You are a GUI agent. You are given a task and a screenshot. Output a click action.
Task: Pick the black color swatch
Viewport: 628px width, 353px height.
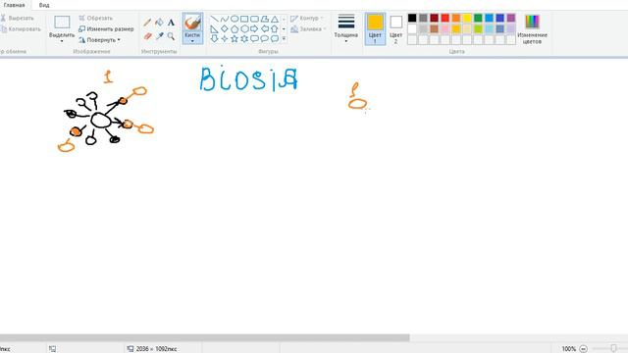pos(412,18)
